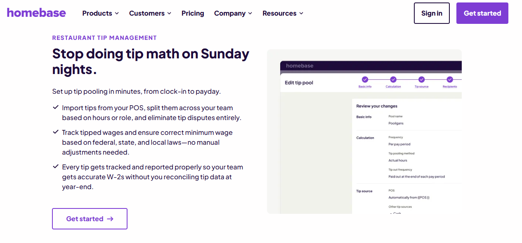Click the Calculation step checkmark circle
This screenshot has height=243, width=522.
[x=393, y=79]
